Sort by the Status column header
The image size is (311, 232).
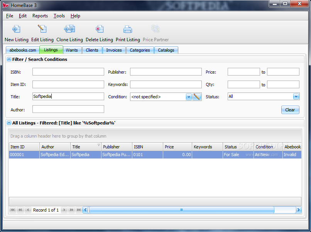pos(238,147)
